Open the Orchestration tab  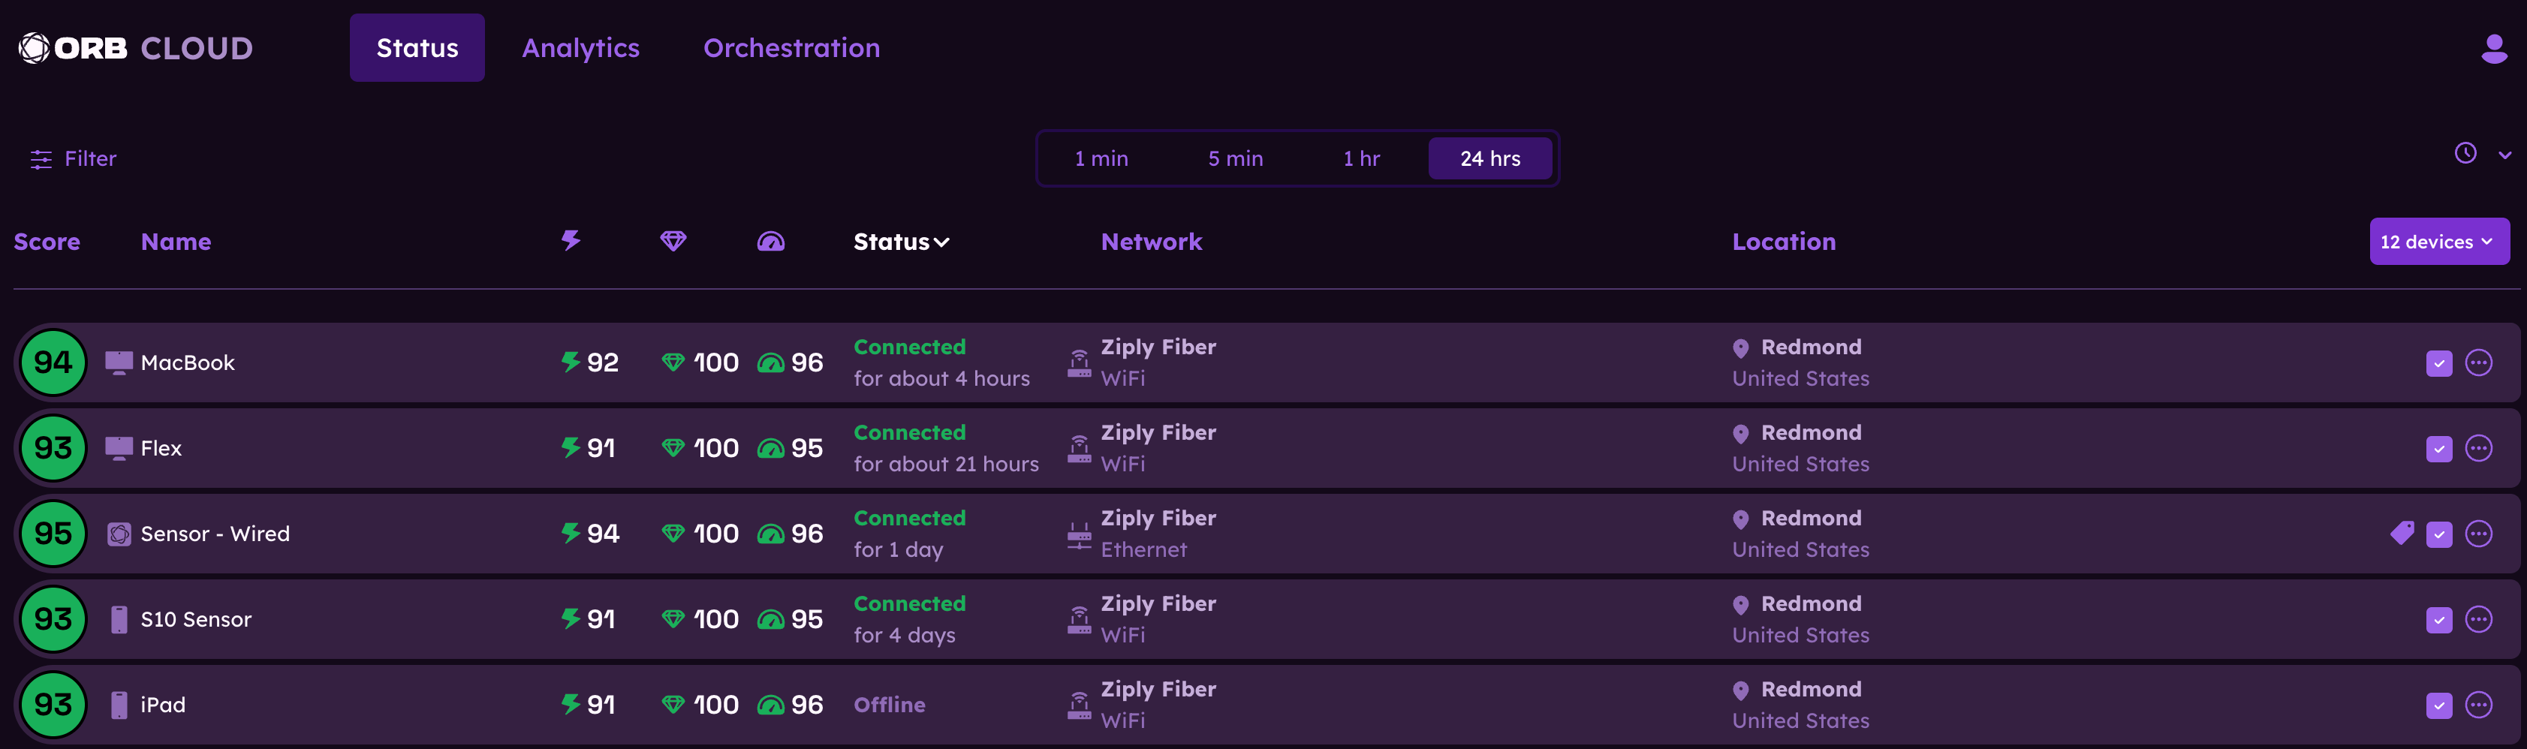pyautogui.click(x=791, y=47)
